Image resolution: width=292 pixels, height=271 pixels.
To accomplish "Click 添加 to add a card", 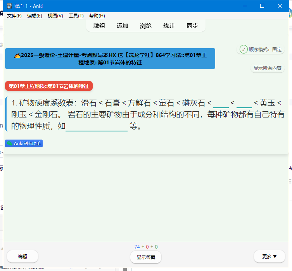I will tap(123, 26).
